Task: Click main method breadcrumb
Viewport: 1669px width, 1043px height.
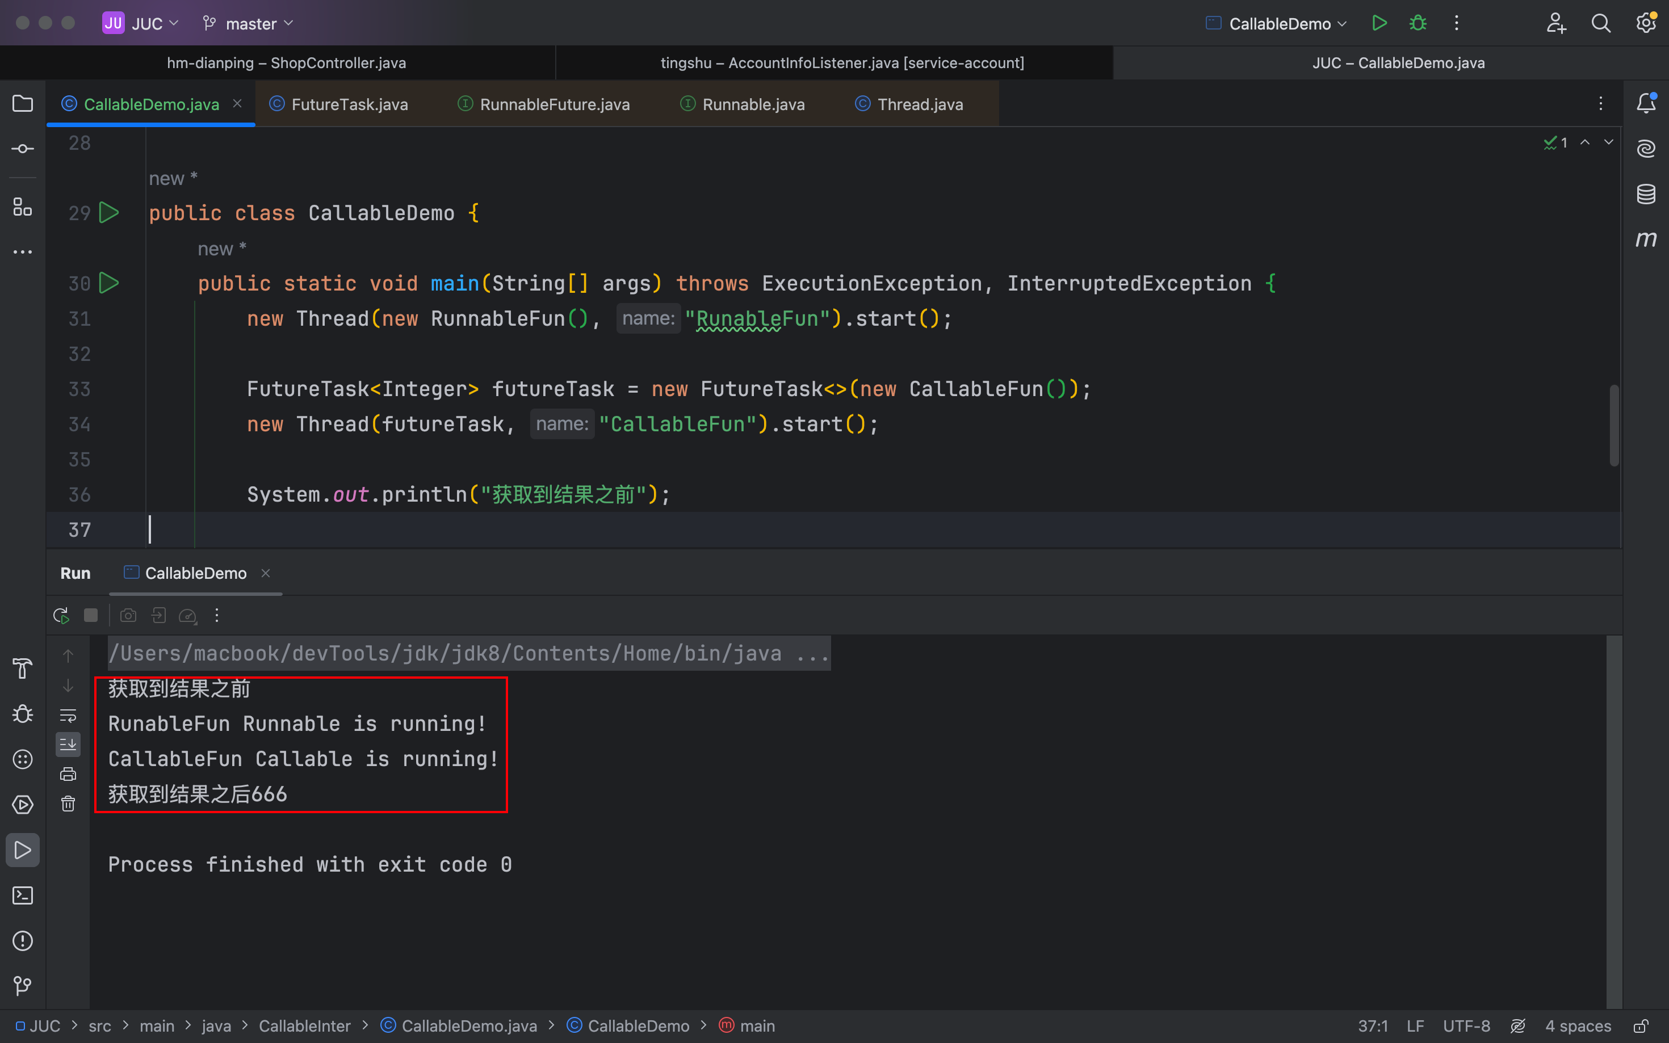Action: point(747,1026)
